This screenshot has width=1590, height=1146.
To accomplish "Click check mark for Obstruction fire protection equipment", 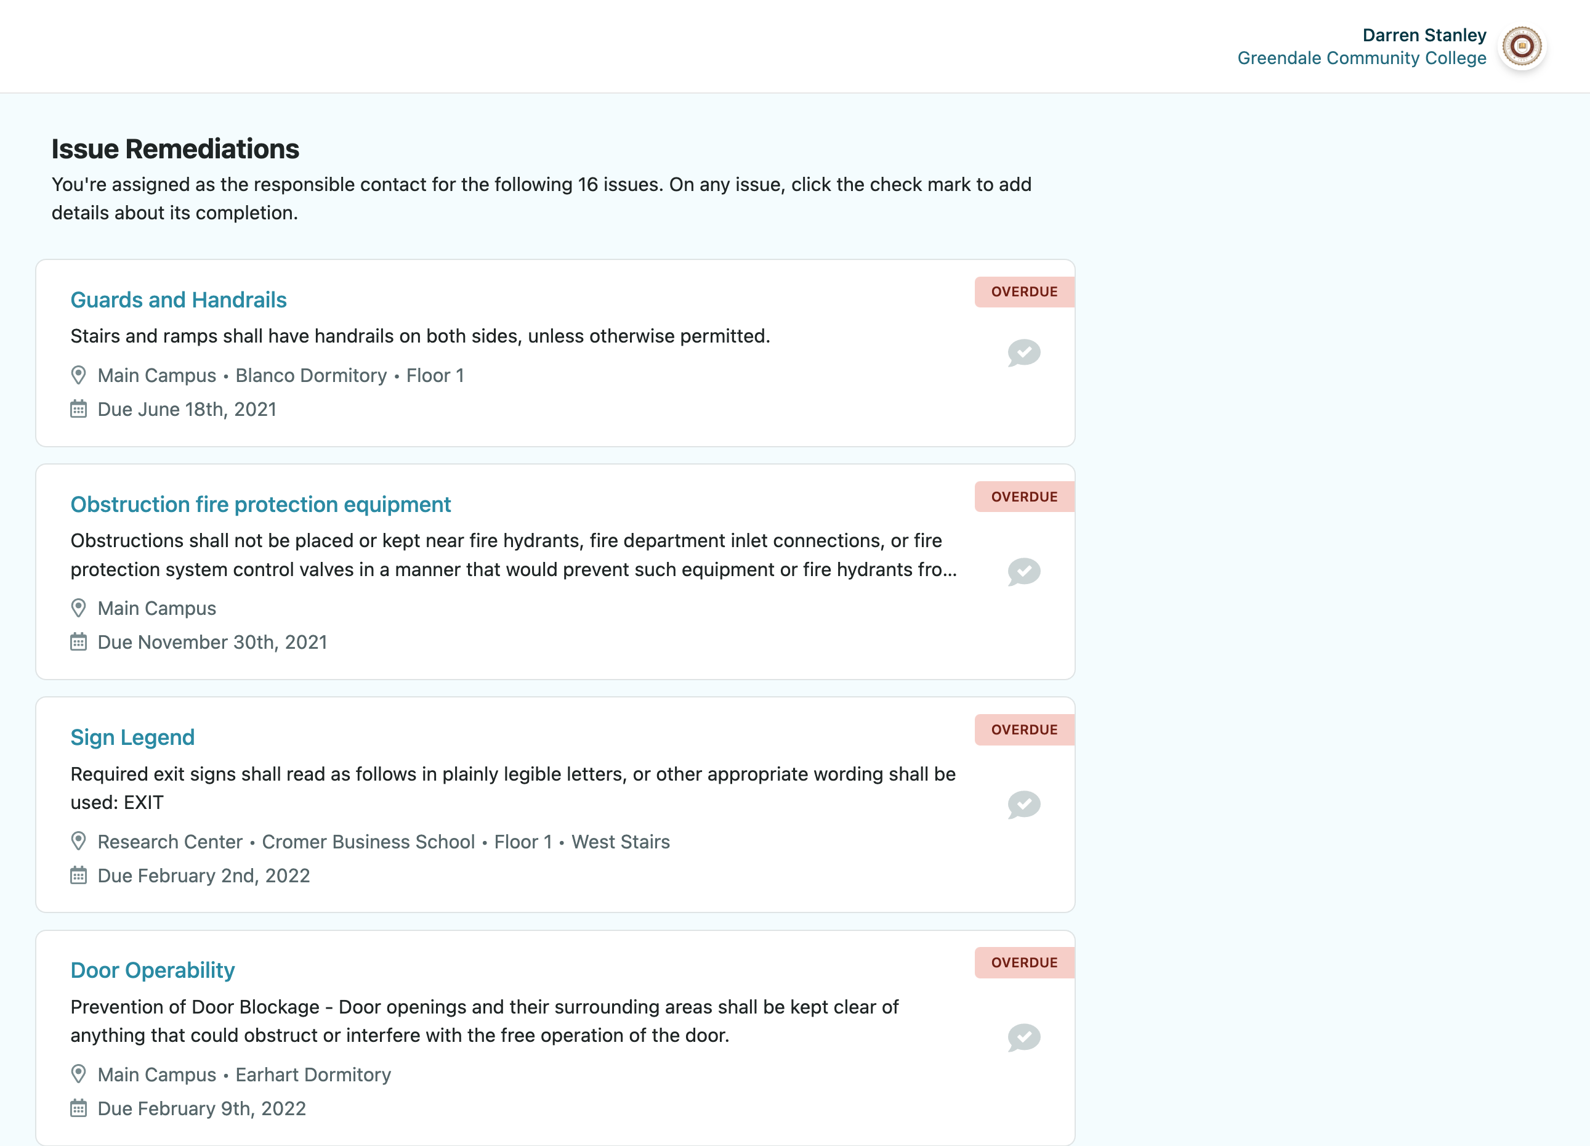I will [x=1023, y=571].
